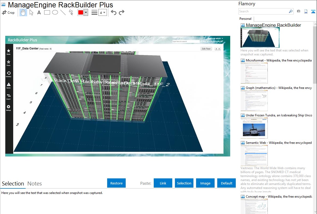Click the Paste Image button
This screenshot has width=317, height=214.
[x=205, y=183]
